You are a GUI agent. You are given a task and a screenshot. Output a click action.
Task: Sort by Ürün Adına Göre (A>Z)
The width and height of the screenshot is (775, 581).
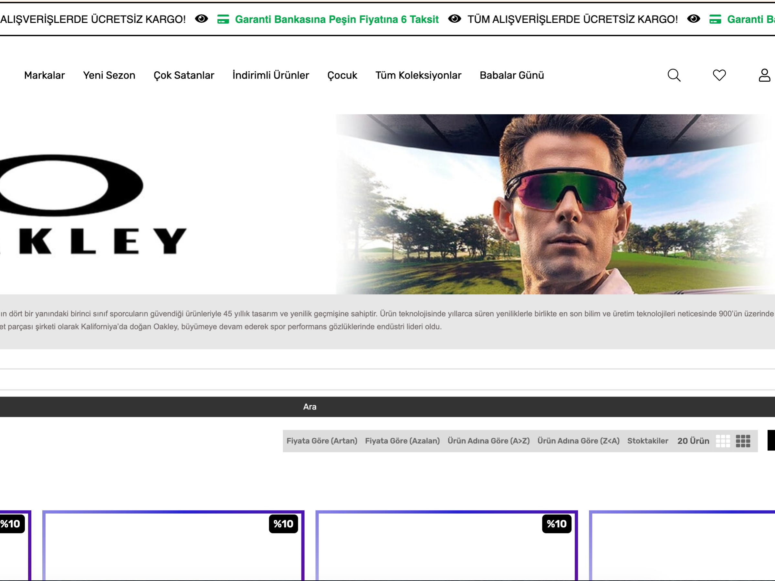click(x=489, y=441)
